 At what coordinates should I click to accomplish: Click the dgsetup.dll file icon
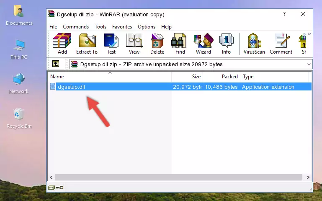(53, 86)
